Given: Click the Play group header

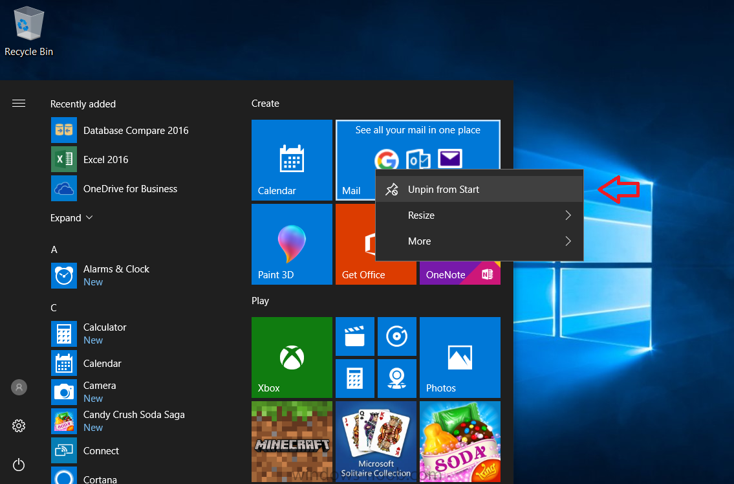Looking at the screenshot, I should [260, 301].
